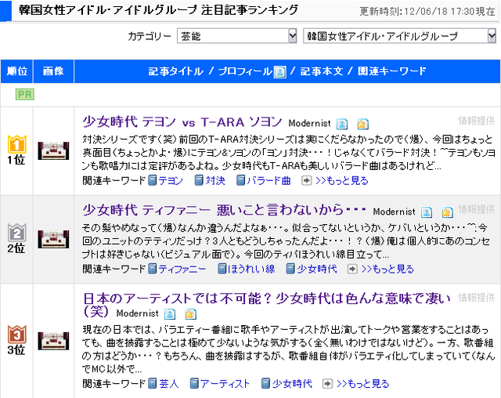
Task: Click >>もっと見る in the 2位 row
Action: point(387,269)
